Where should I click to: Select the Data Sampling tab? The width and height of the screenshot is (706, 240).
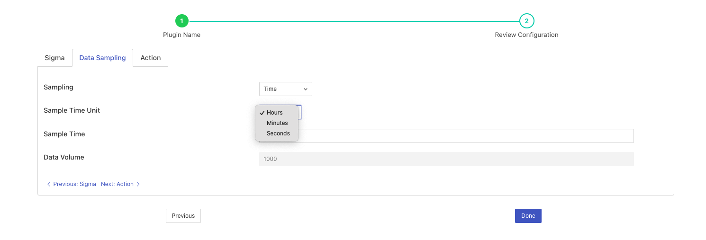102,58
